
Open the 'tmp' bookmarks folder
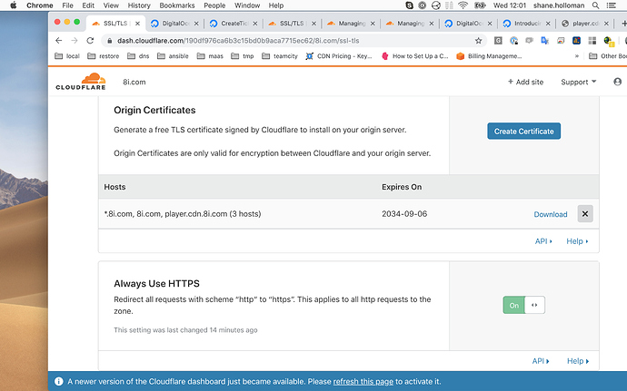pyautogui.click(x=243, y=56)
